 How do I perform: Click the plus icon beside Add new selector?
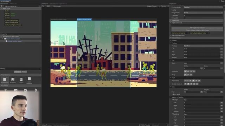pyautogui.click(x=1, y=6)
